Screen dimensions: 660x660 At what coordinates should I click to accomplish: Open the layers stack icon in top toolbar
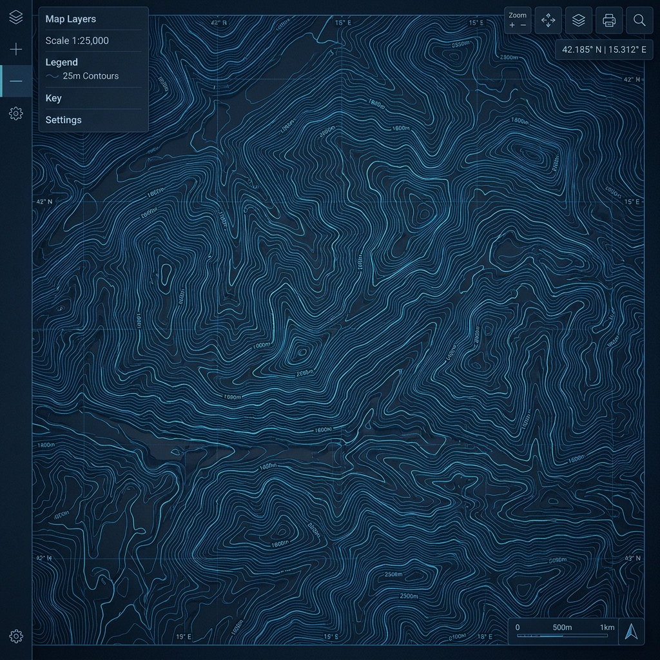(579, 20)
